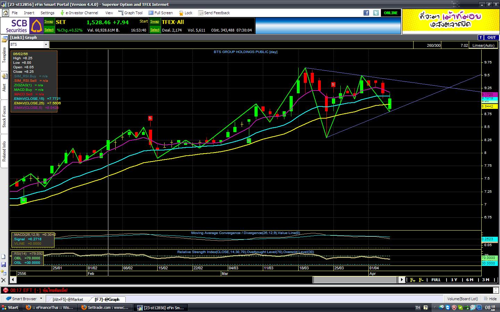The height and width of the screenshot is (312, 500).
Task: Click the ONLINE status indicator
Action: pyautogui.click(x=391, y=13)
